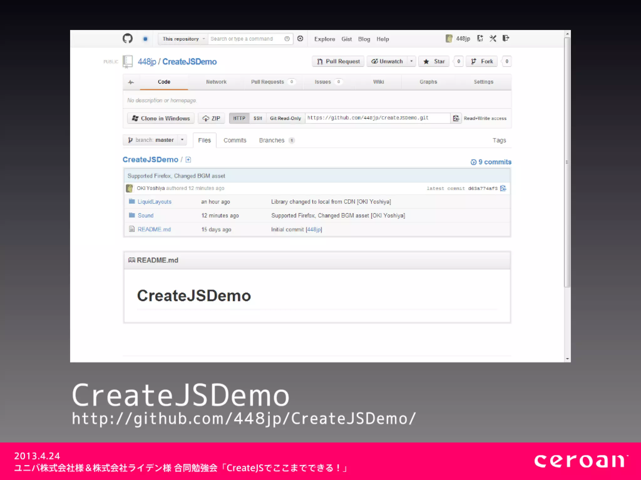Click the Clone in Windows button
The width and height of the screenshot is (641, 480).
[x=161, y=118]
